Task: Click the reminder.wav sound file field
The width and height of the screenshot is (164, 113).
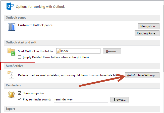Action: coord(81,99)
